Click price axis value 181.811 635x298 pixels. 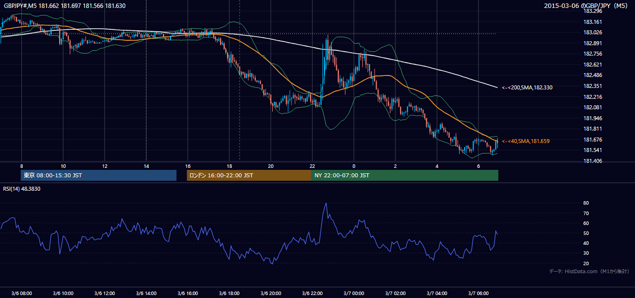[592, 129]
